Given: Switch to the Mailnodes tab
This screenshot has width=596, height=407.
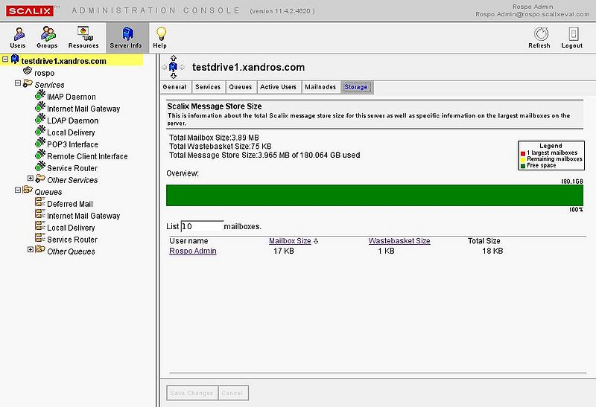Looking at the screenshot, I should (320, 87).
